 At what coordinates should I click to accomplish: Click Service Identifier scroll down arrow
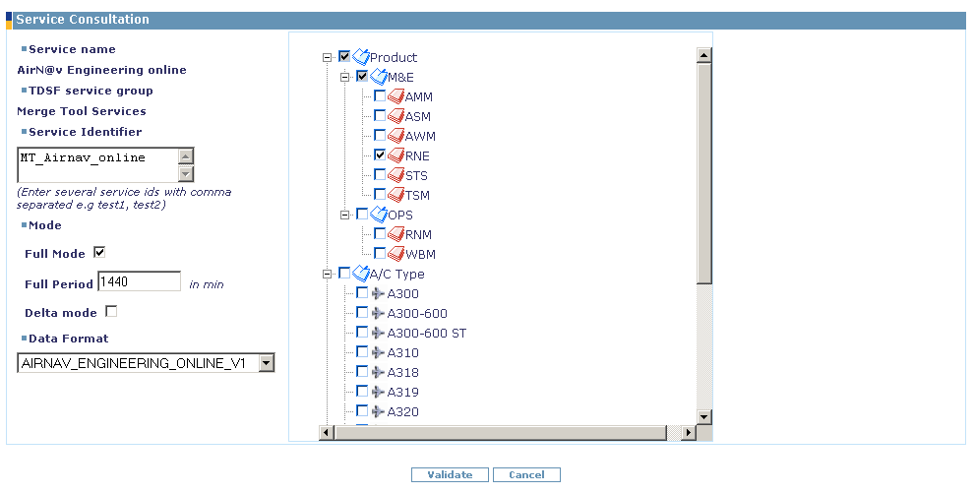pos(186,174)
